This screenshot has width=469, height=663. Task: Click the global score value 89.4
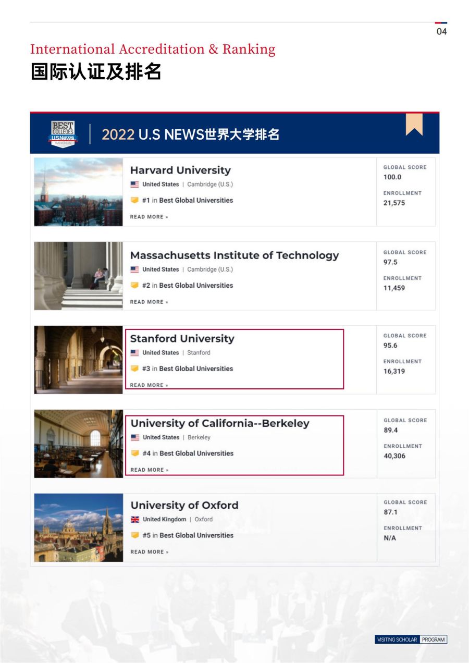click(391, 430)
